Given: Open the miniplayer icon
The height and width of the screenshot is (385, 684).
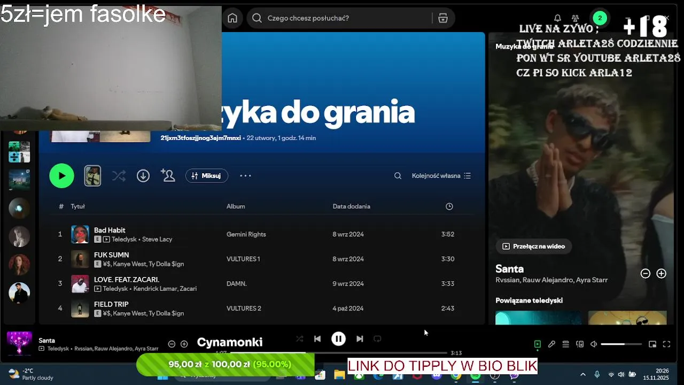Looking at the screenshot, I should pos(652,344).
